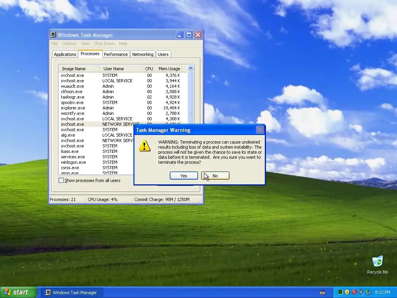Click the Task Manager resize grip corner
This screenshot has height=298, width=397.
point(200,201)
